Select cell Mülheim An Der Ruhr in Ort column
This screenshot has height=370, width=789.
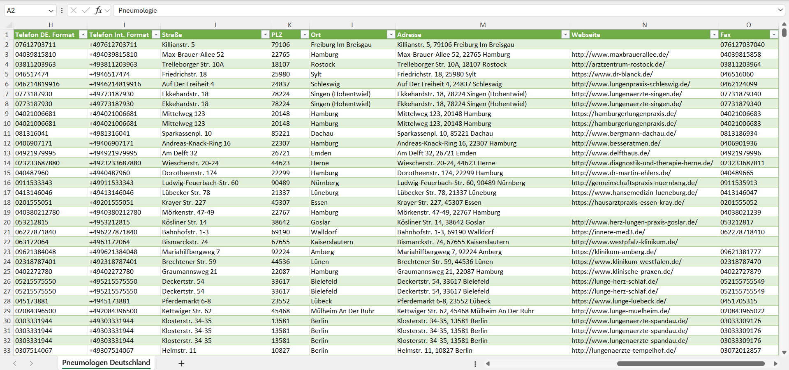[352, 311]
